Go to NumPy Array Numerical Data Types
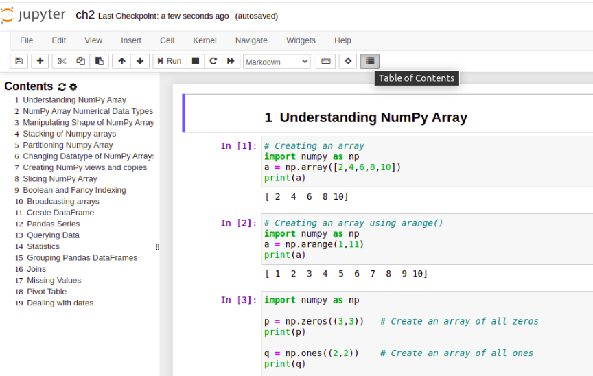 (88, 111)
